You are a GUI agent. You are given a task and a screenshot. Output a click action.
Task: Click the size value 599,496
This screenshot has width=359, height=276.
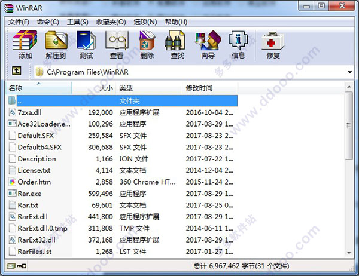(x=101, y=194)
